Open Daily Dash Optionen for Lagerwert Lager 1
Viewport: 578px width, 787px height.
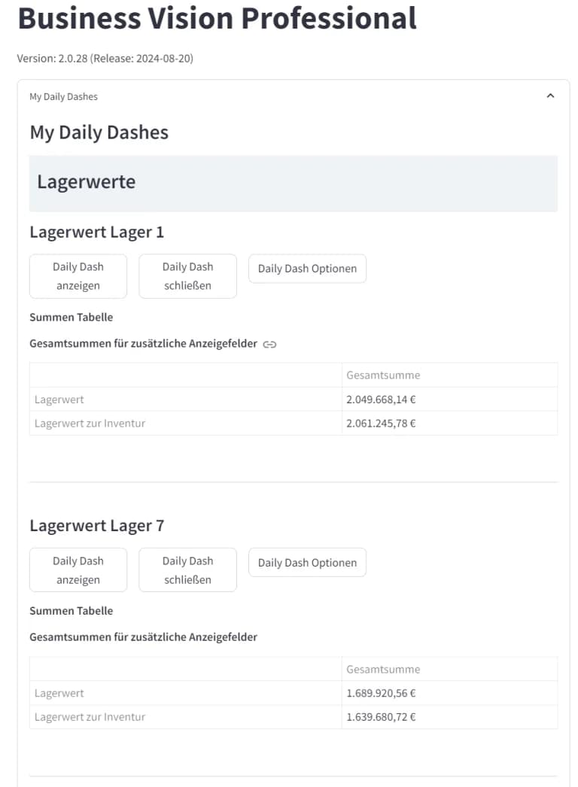tap(307, 269)
